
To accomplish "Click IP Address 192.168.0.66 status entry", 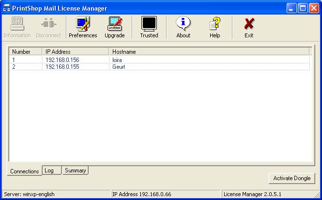I will (x=166, y=194).
